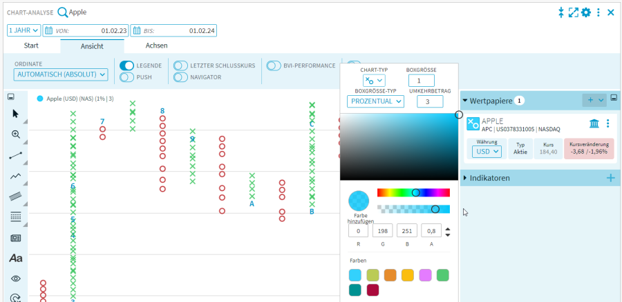This screenshot has height=302, width=622.
Task: Open the Boxgrösse-Typ Prozentual dropdown
Action: 375,101
